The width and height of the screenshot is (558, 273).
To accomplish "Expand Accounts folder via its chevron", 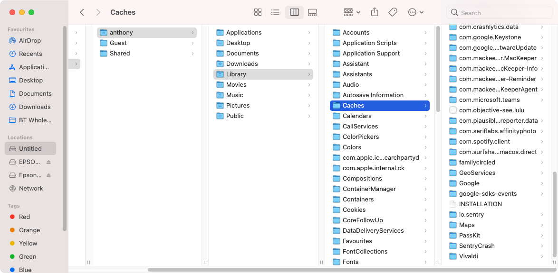I will [x=425, y=33].
